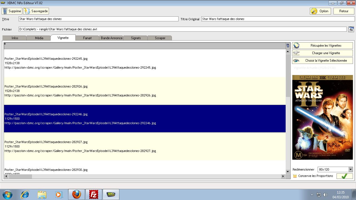Click the Star Wars poster preview
Screen dimensions: 356x200
322,117
